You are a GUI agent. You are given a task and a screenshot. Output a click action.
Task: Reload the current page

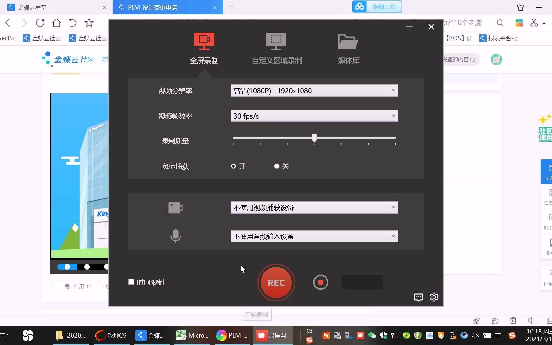click(x=40, y=23)
